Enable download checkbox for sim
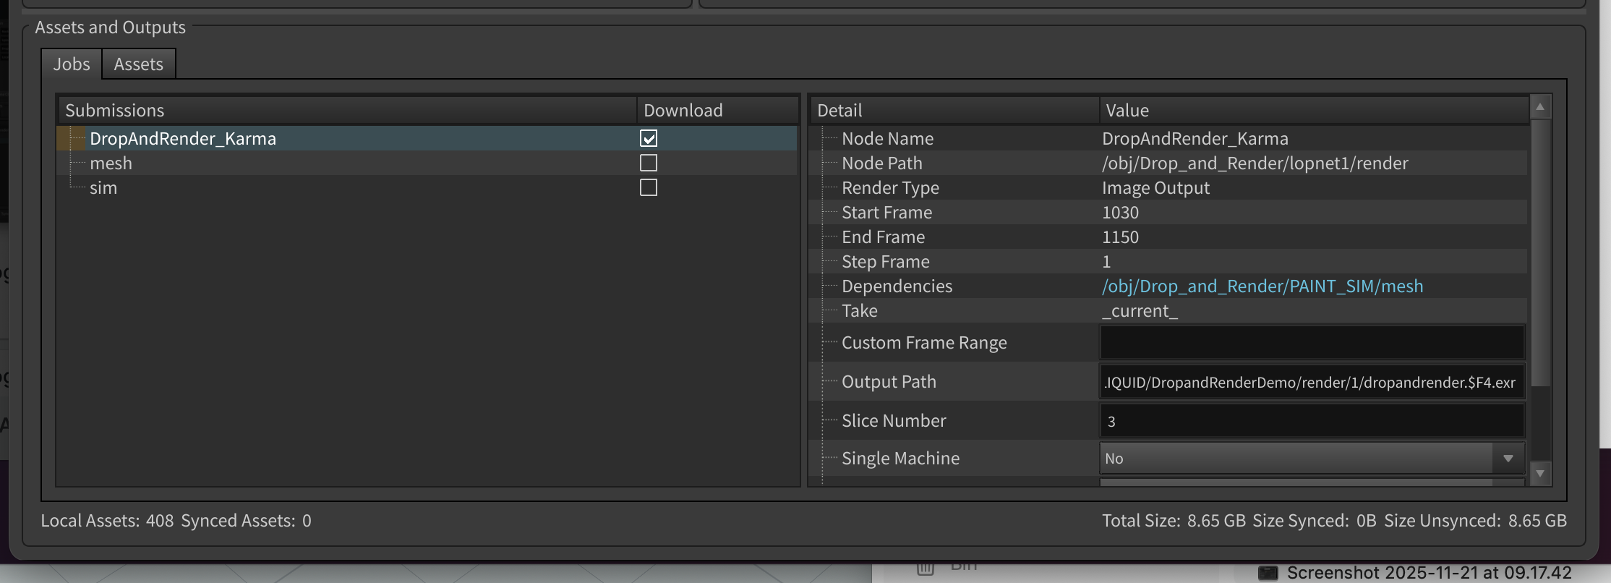 [x=649, y=187]
